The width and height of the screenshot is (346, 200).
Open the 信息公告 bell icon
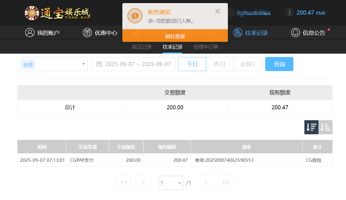pos(295,33)
